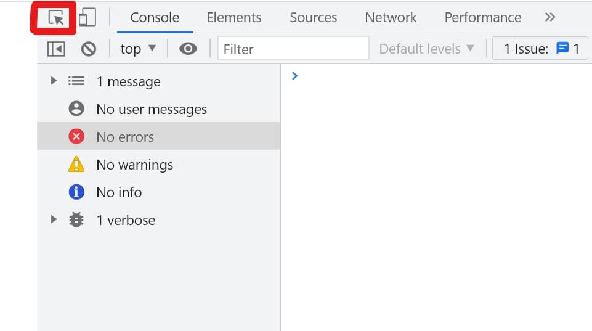The height and width of the screenshot is (331, 592).
Task: Open the Network tab
Action: point(391,17)
